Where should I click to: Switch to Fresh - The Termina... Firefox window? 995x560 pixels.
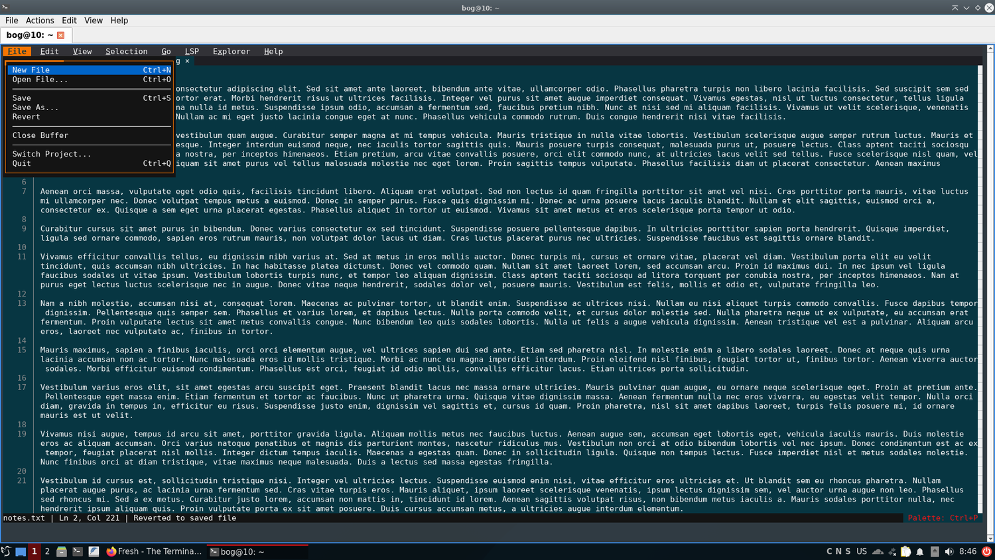pos(154,551)
